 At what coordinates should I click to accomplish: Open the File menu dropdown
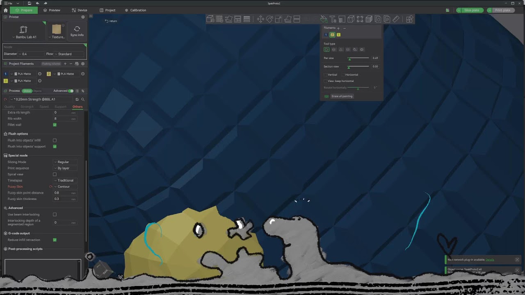[x=11, y=3]
